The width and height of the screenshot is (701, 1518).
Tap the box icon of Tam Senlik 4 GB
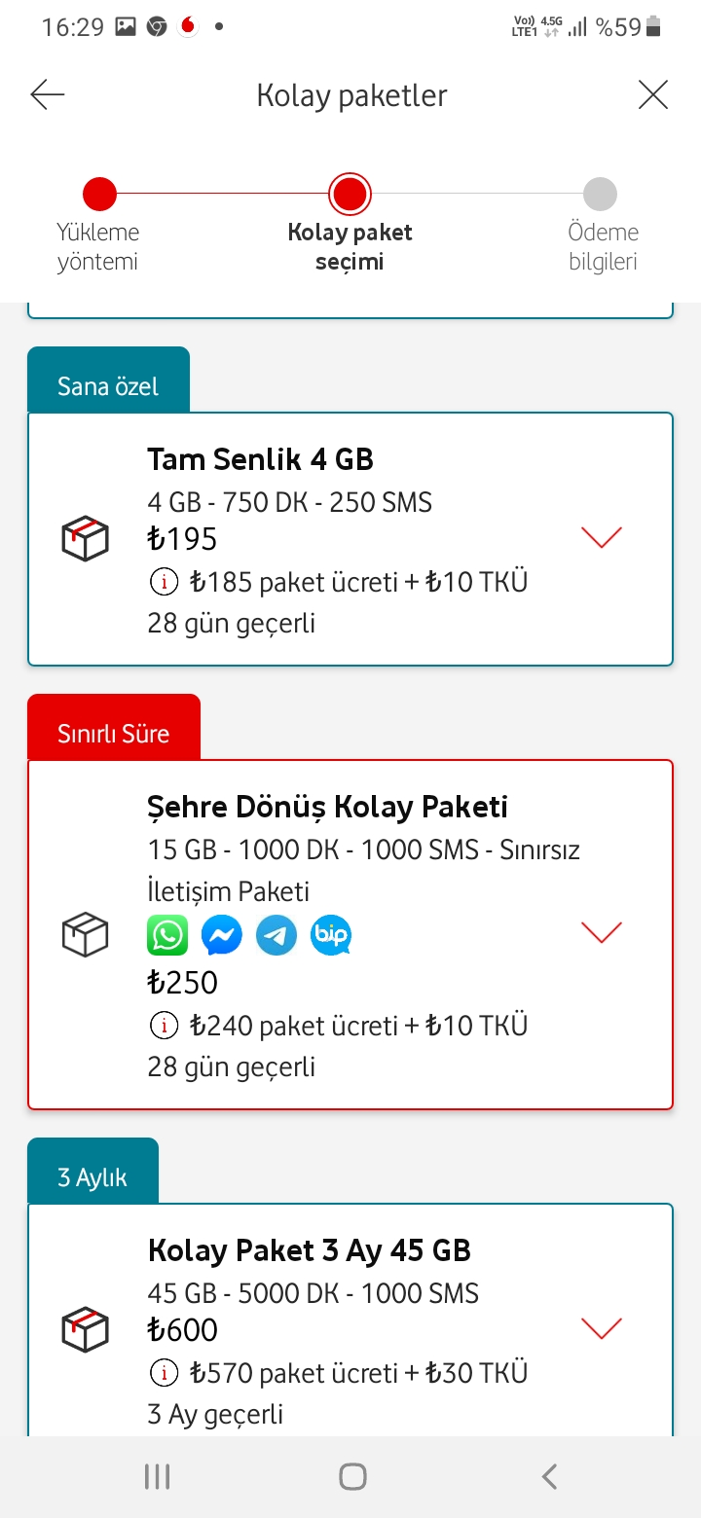tap(86, 538)
